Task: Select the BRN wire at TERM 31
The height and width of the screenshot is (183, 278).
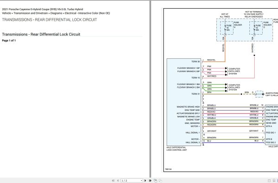Action: tap(221, 94)
